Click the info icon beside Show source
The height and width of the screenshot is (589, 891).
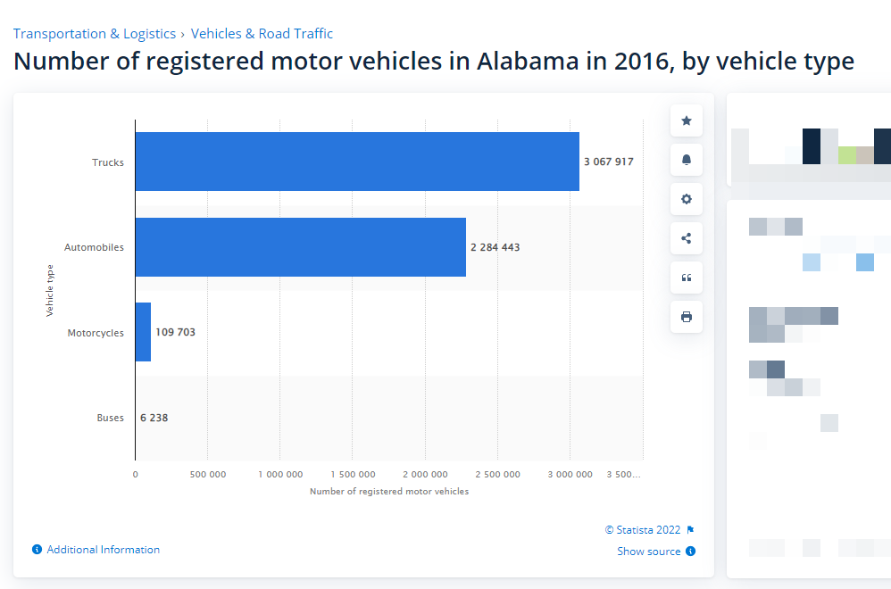coord(688,552)
